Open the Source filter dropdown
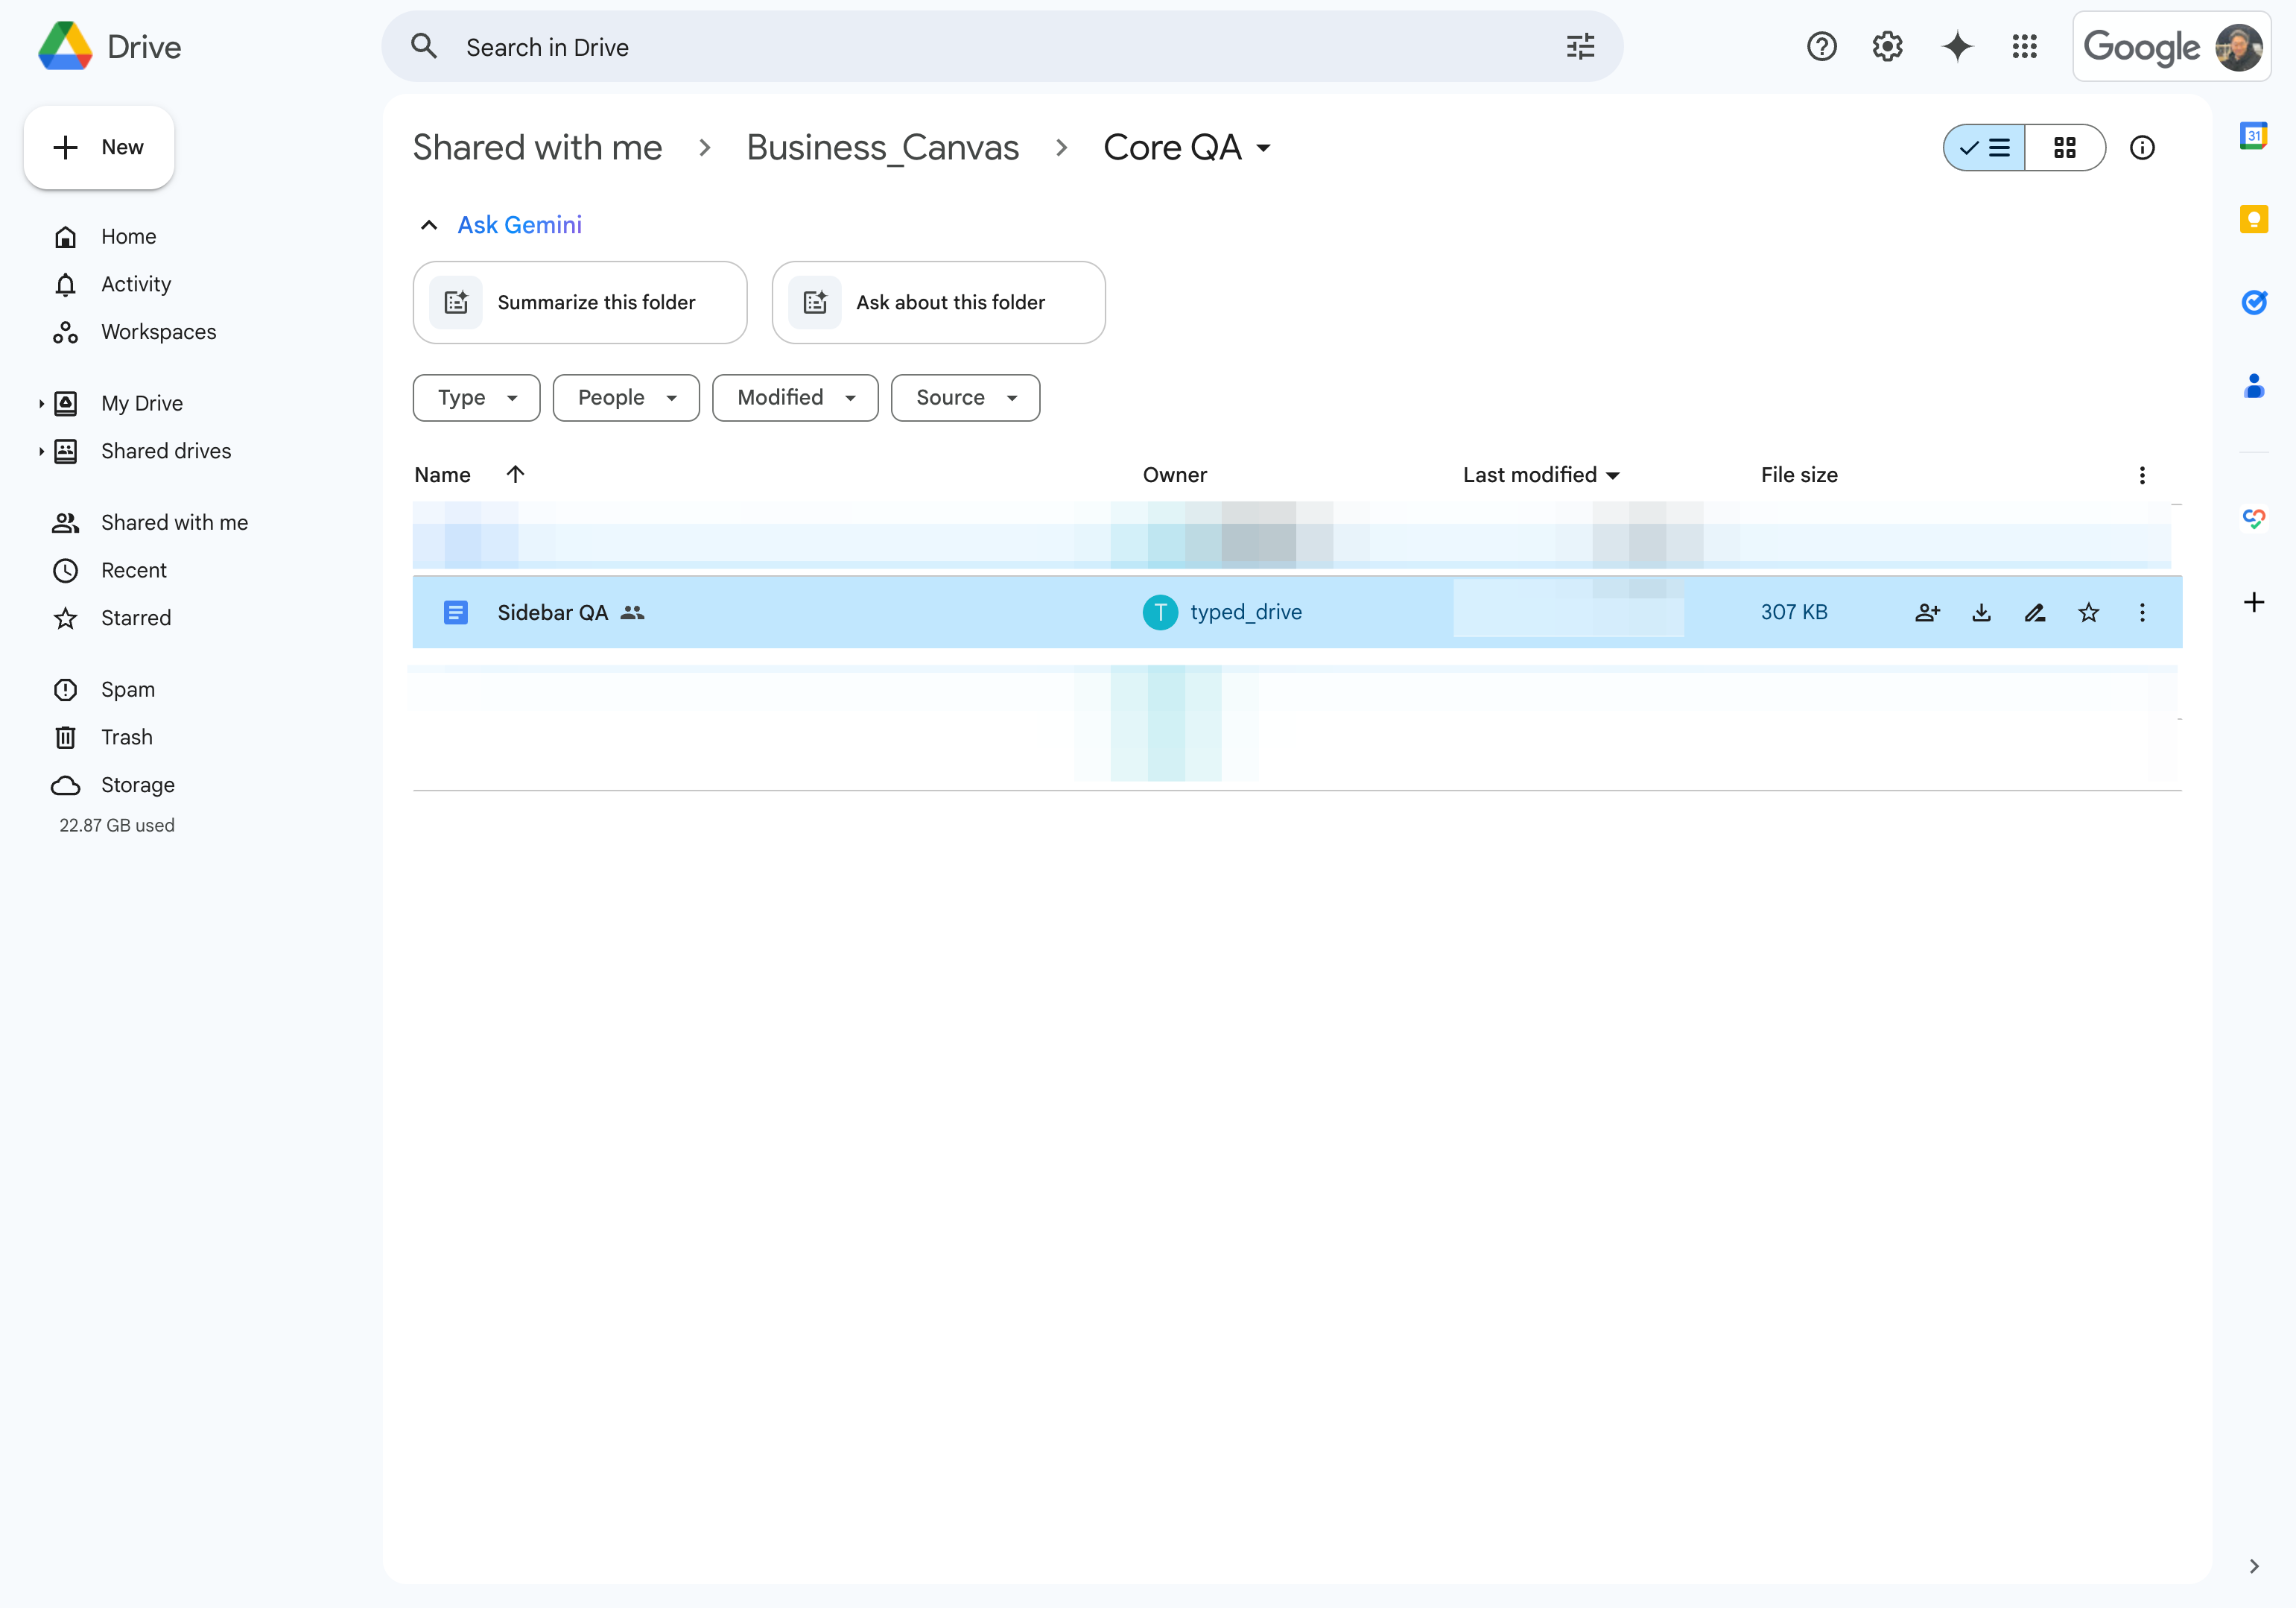 (x=965, y=398)
